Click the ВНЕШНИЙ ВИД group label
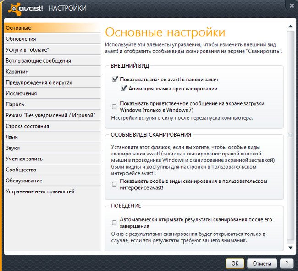Image resolution: width=298 pixels, height=271 pixels. pos(130,66)
